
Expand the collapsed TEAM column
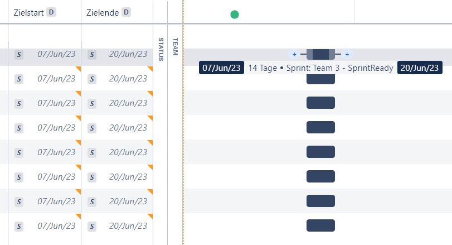[x=175, y=47]
